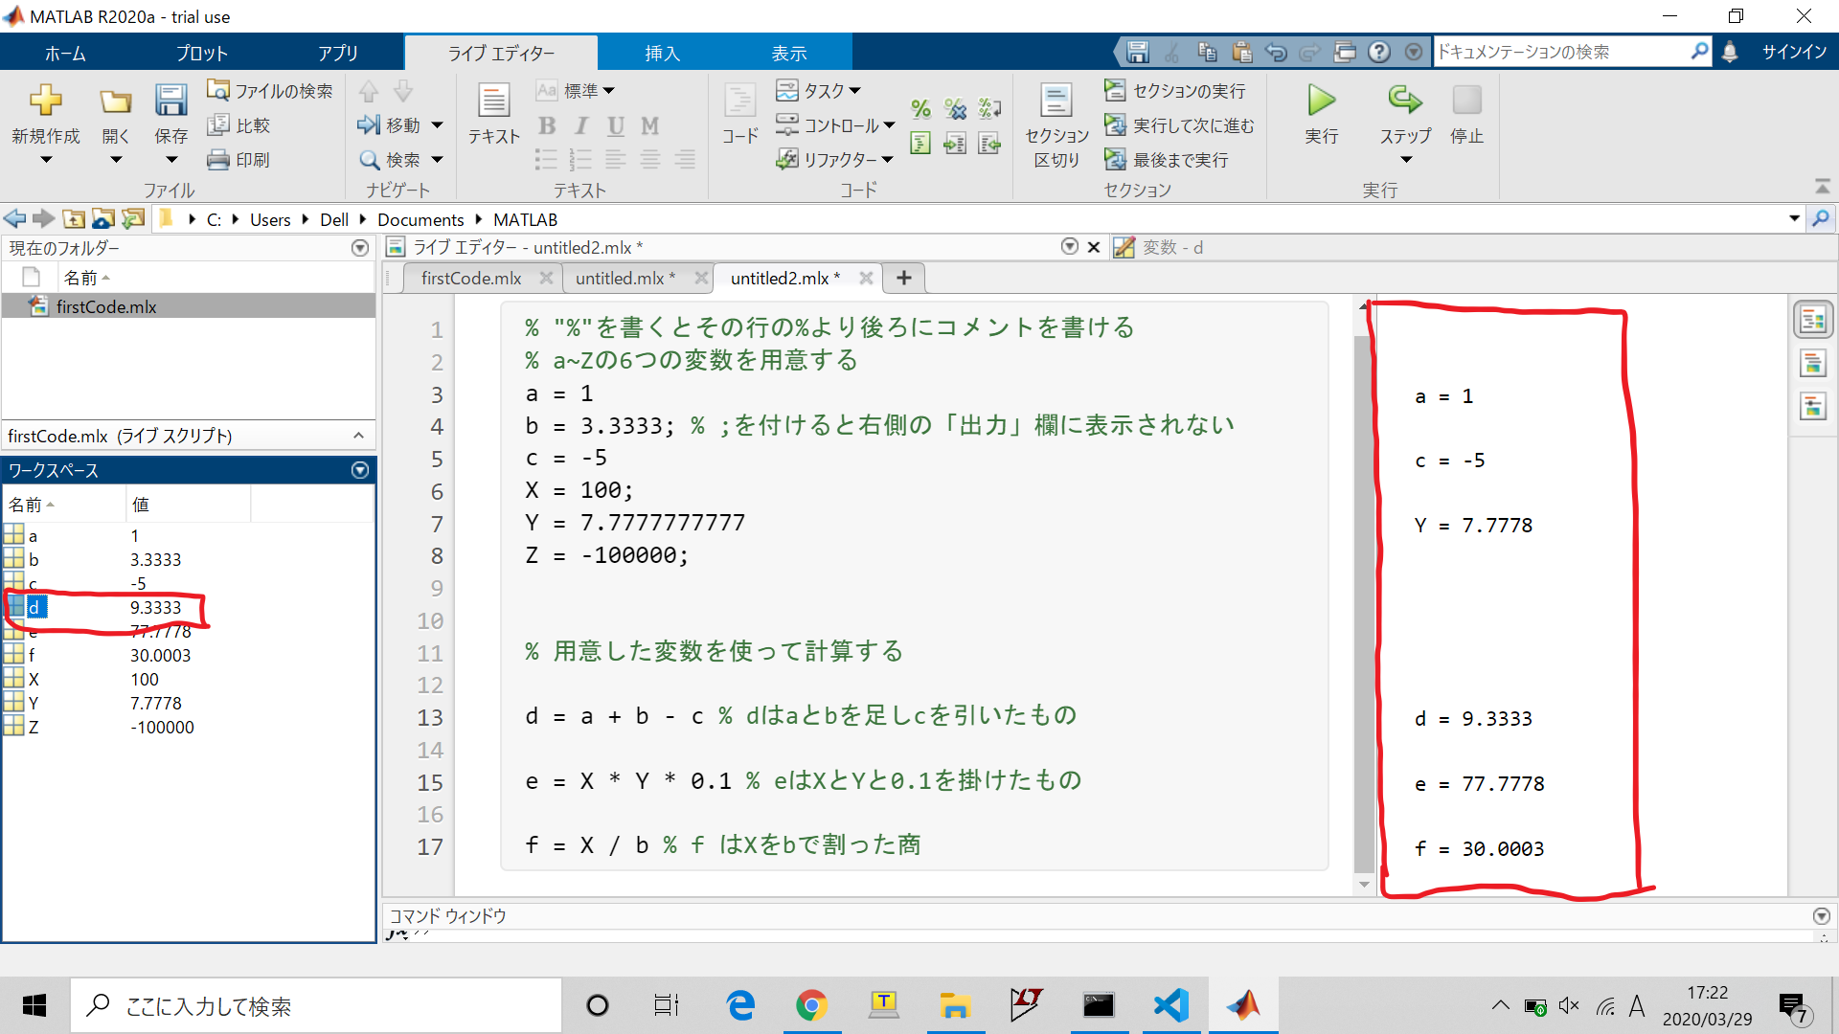
Task: Click the Cut scissors icon in quick access toolbar
Action: coord(1171,52)
